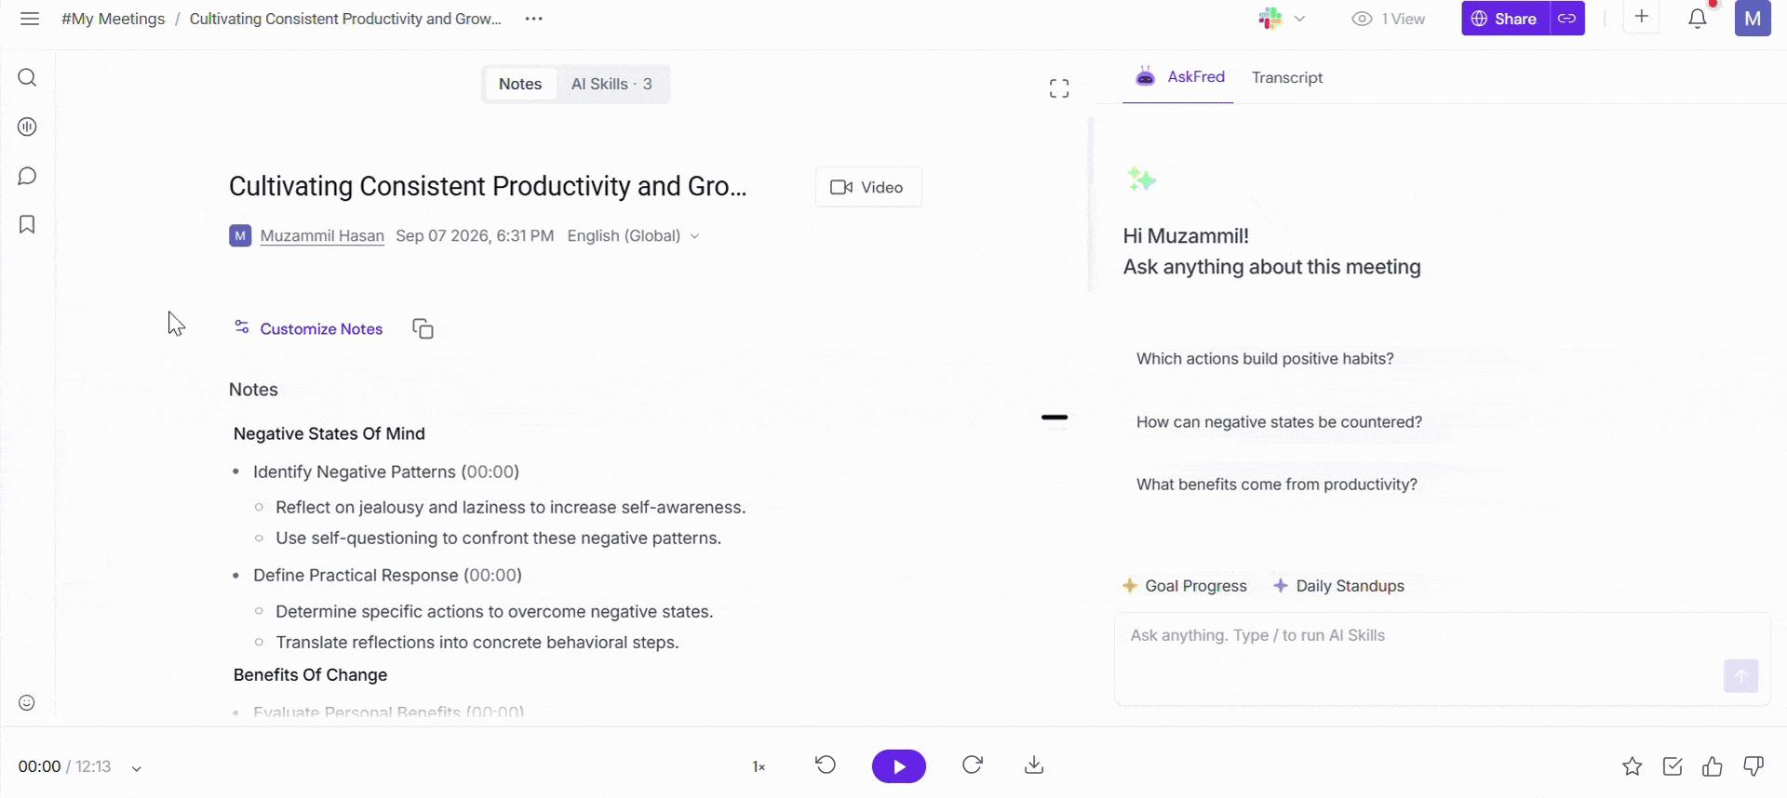1787x798 pixels.
Task: Click the thumbs down feedback icon
Action: point(1753,766)
